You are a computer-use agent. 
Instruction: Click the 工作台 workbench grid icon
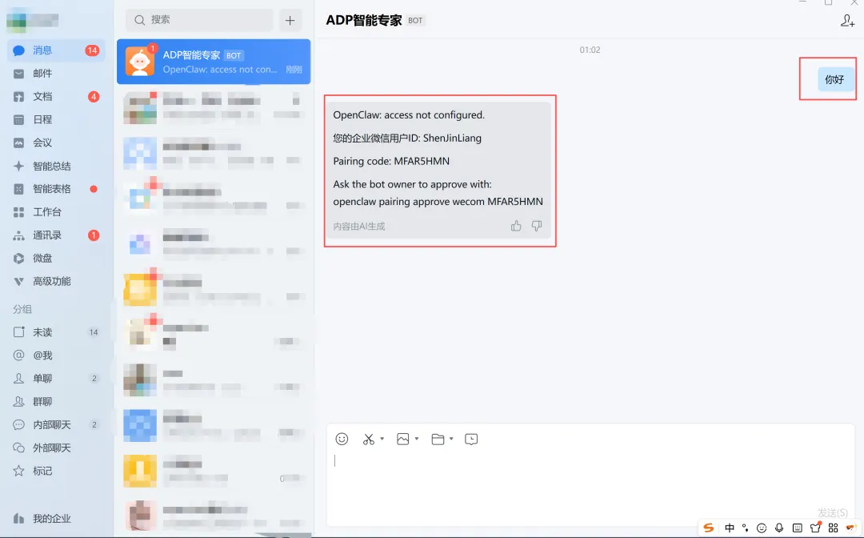click(18, 212)
